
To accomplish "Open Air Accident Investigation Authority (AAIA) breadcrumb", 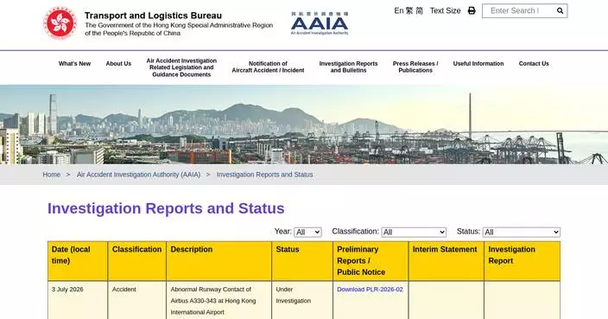I will 138,175.
